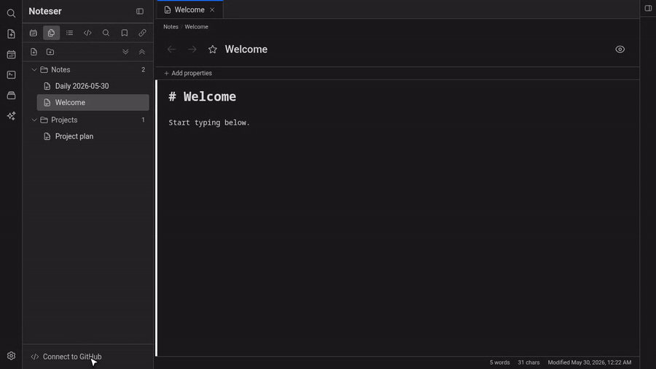The height and width of the screenshot is (369, 656).
Task: Switch to daily notes calendar tab
Action: pyautogui.click(x=34, y=33)
